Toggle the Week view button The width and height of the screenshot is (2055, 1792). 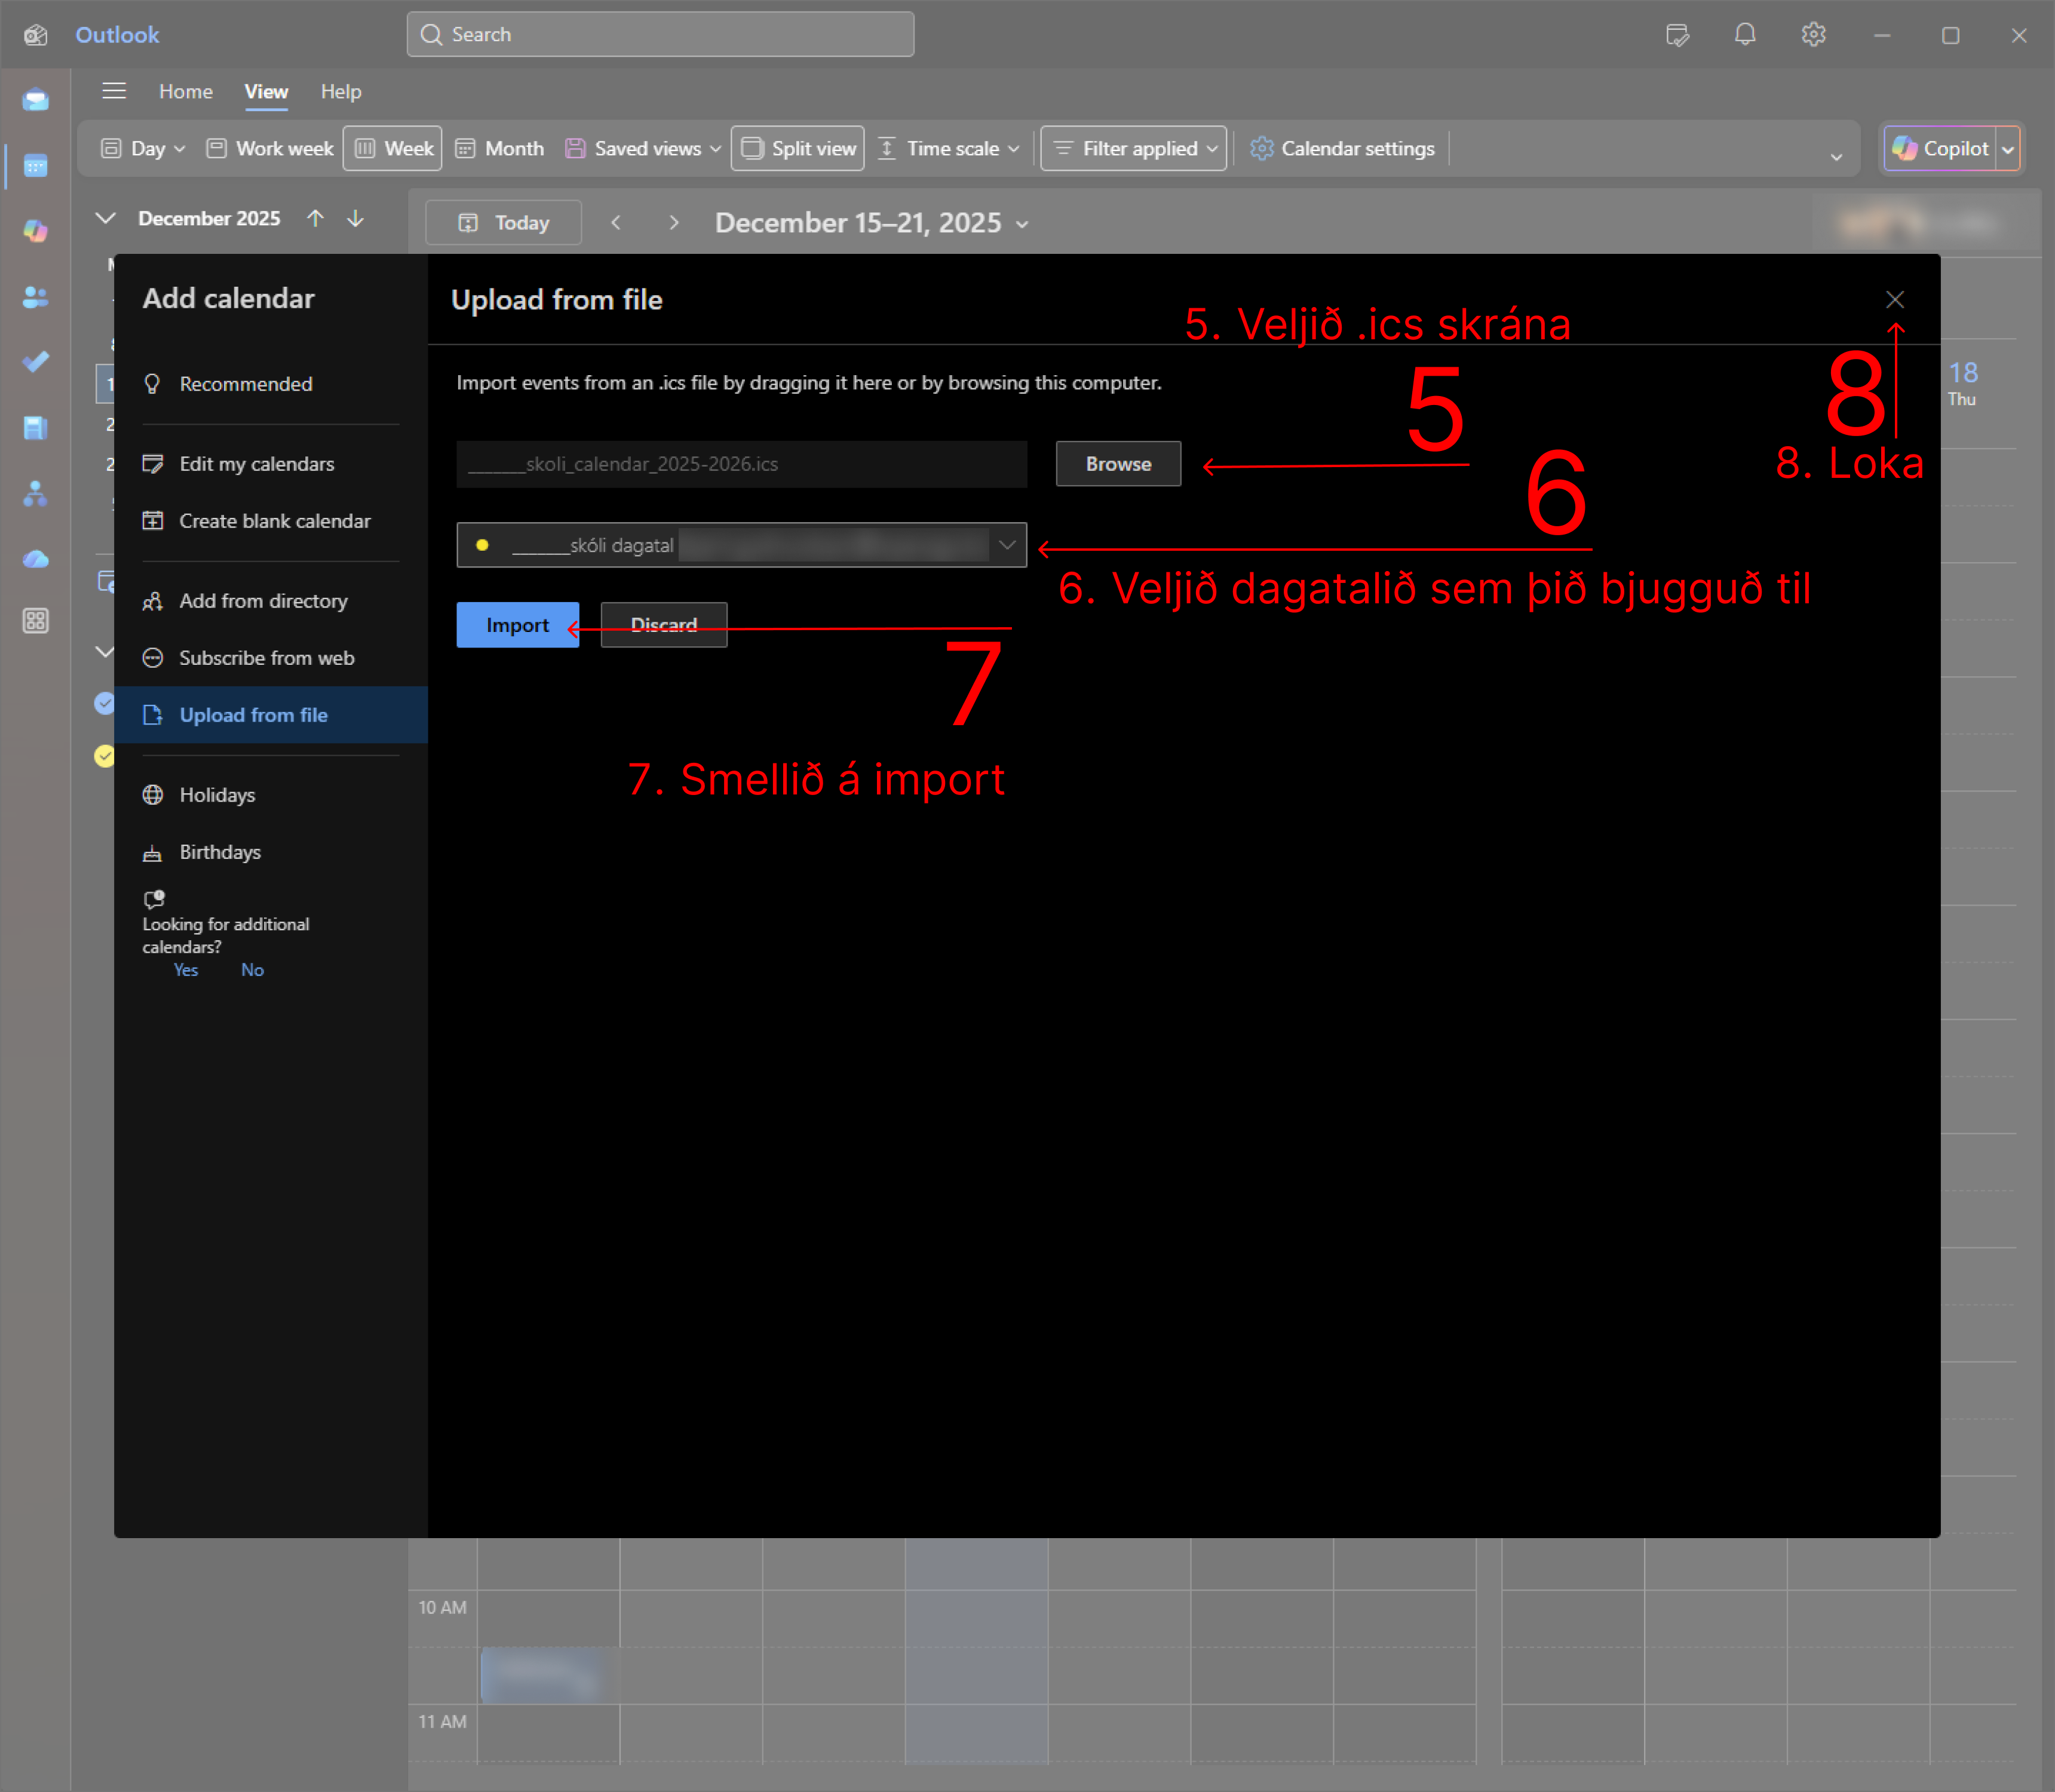(393, 148)
